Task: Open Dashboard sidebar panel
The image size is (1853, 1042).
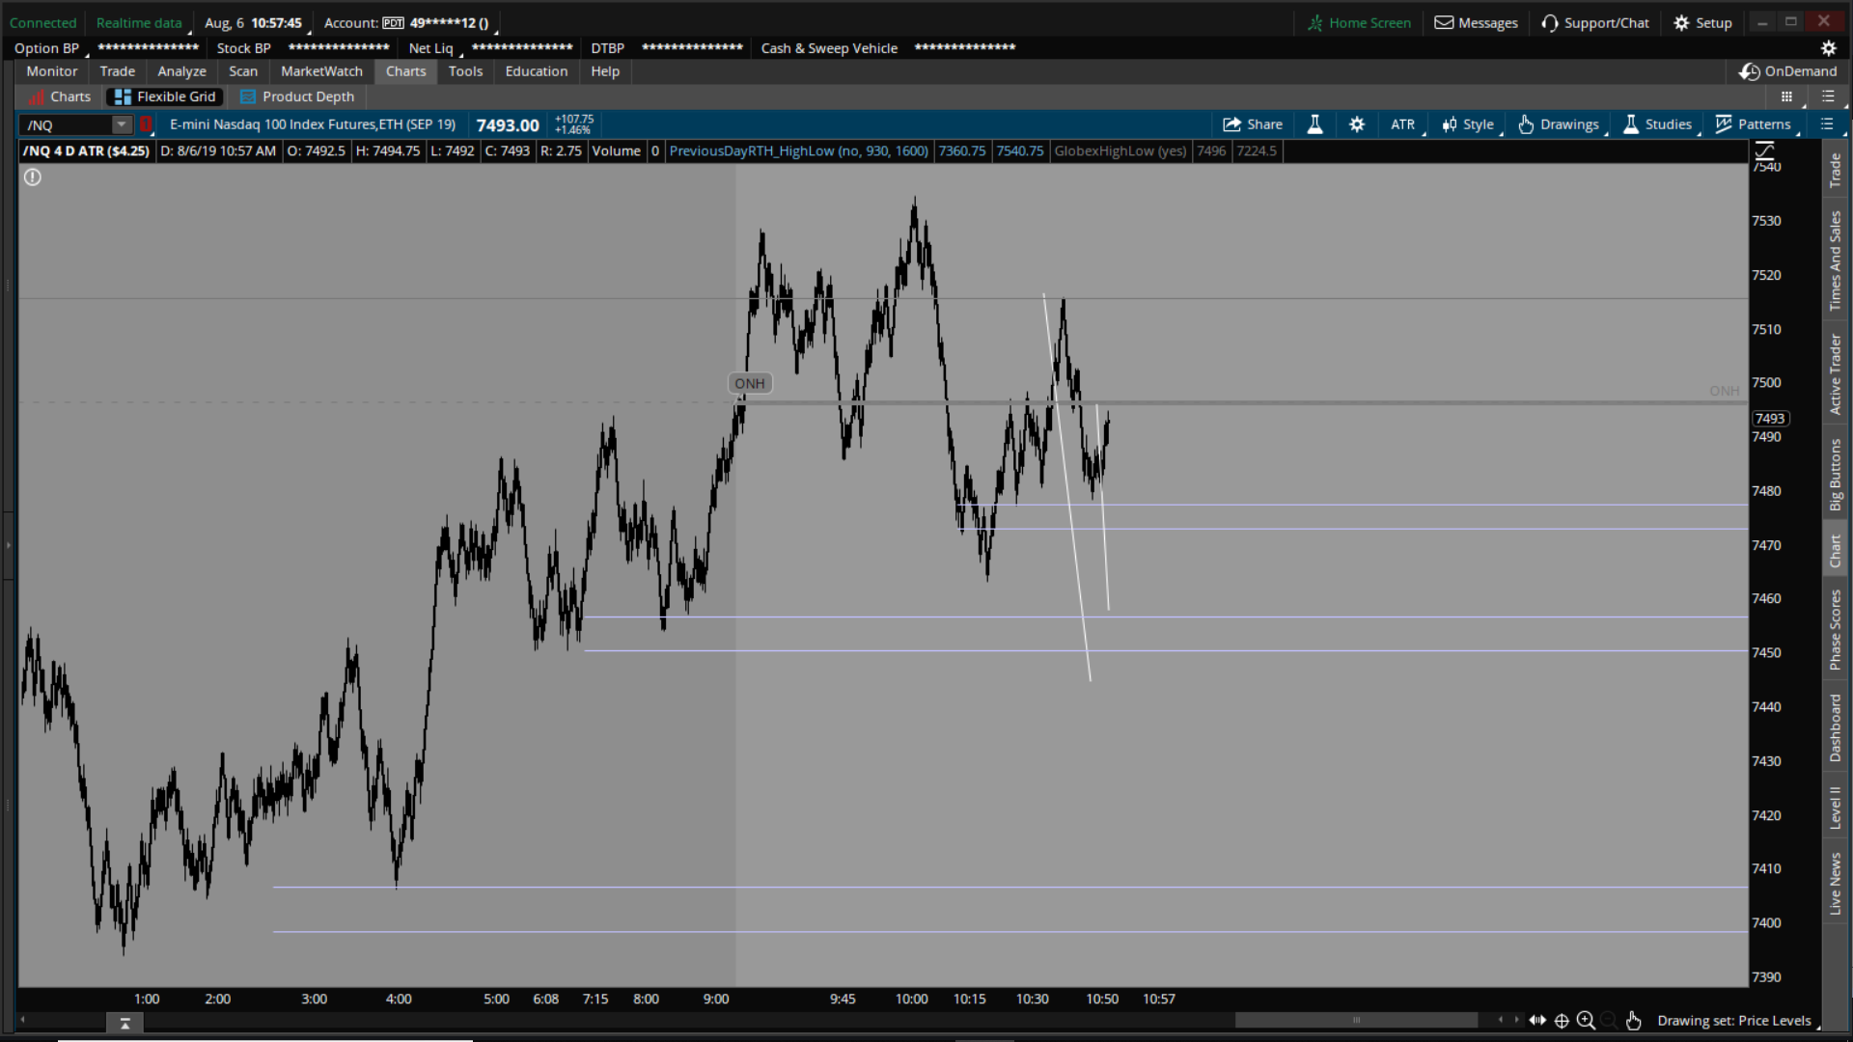Action: coord(1836,728)
